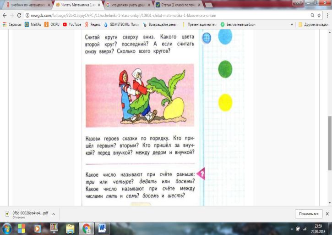
Task: Open the Chrome three-dot menu
Action: tap(327, 15)
